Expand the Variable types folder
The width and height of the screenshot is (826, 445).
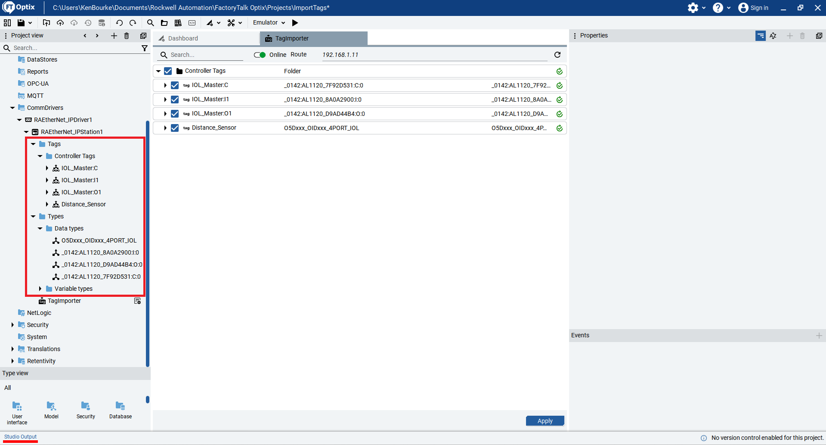(40, 289)
